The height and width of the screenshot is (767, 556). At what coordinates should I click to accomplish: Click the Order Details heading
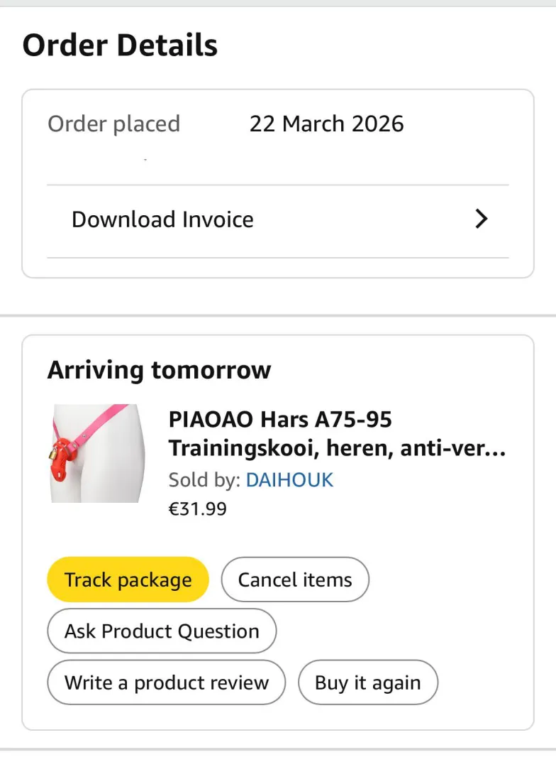pyautogui.click(x=121, y=45)
